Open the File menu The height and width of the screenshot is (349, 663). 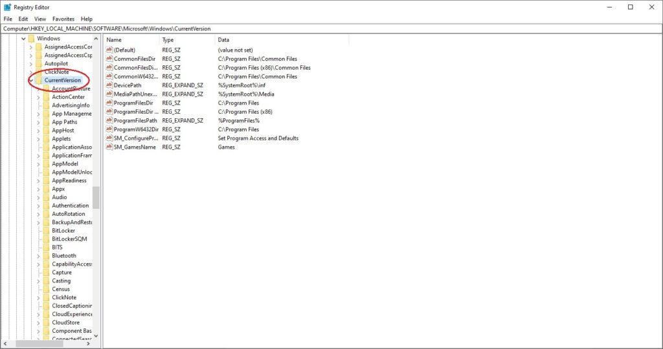pyautogui.click(x=8, y=19)
